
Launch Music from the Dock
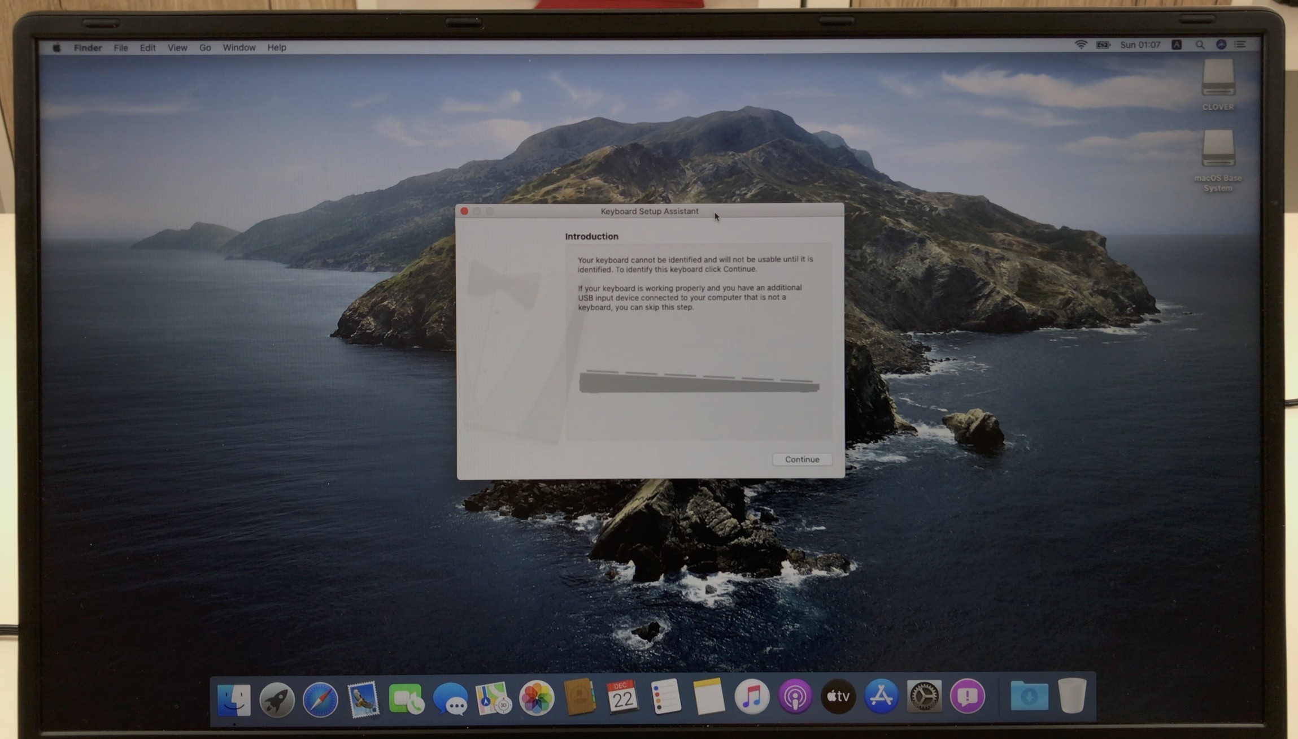752,697
